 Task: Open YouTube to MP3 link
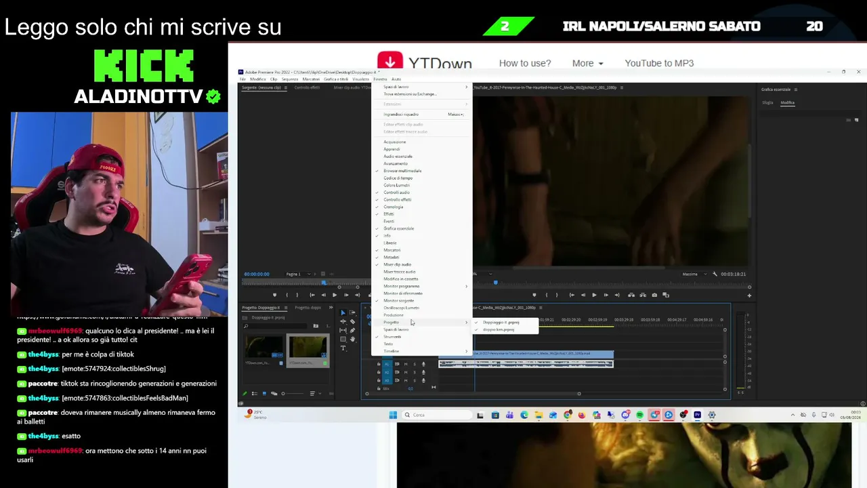click(659, 63)
